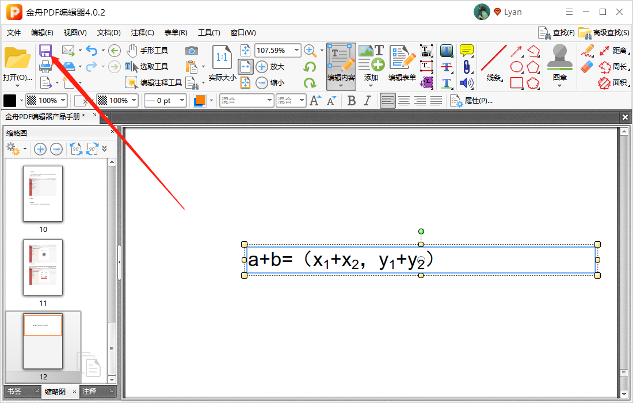Viewport: 633px width, 403px height.
Task: Toggle justified text alignment
Action: pos(436,101)
